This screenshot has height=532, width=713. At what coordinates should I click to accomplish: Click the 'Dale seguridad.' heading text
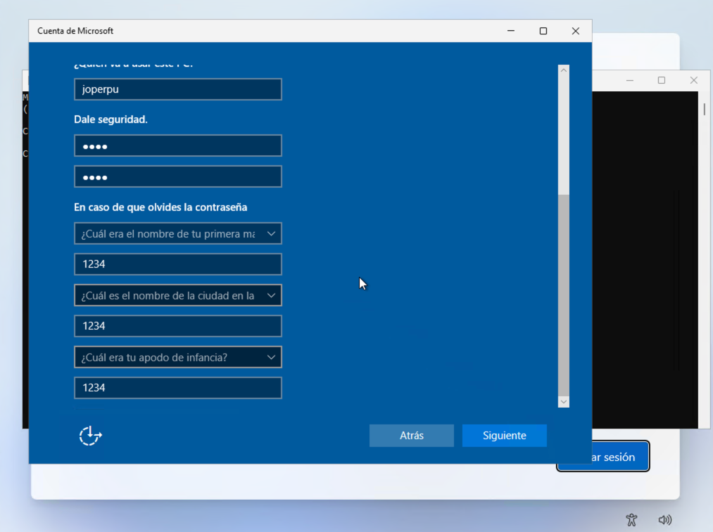coord(111,119)
